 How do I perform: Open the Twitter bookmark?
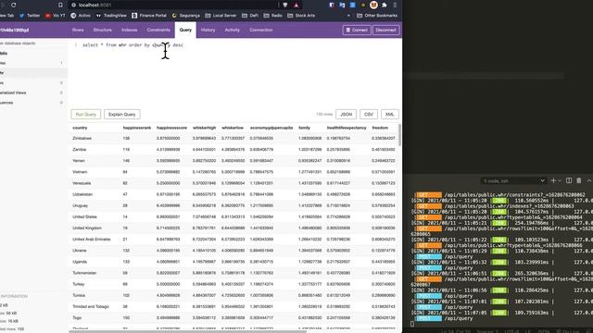[30, 16]
